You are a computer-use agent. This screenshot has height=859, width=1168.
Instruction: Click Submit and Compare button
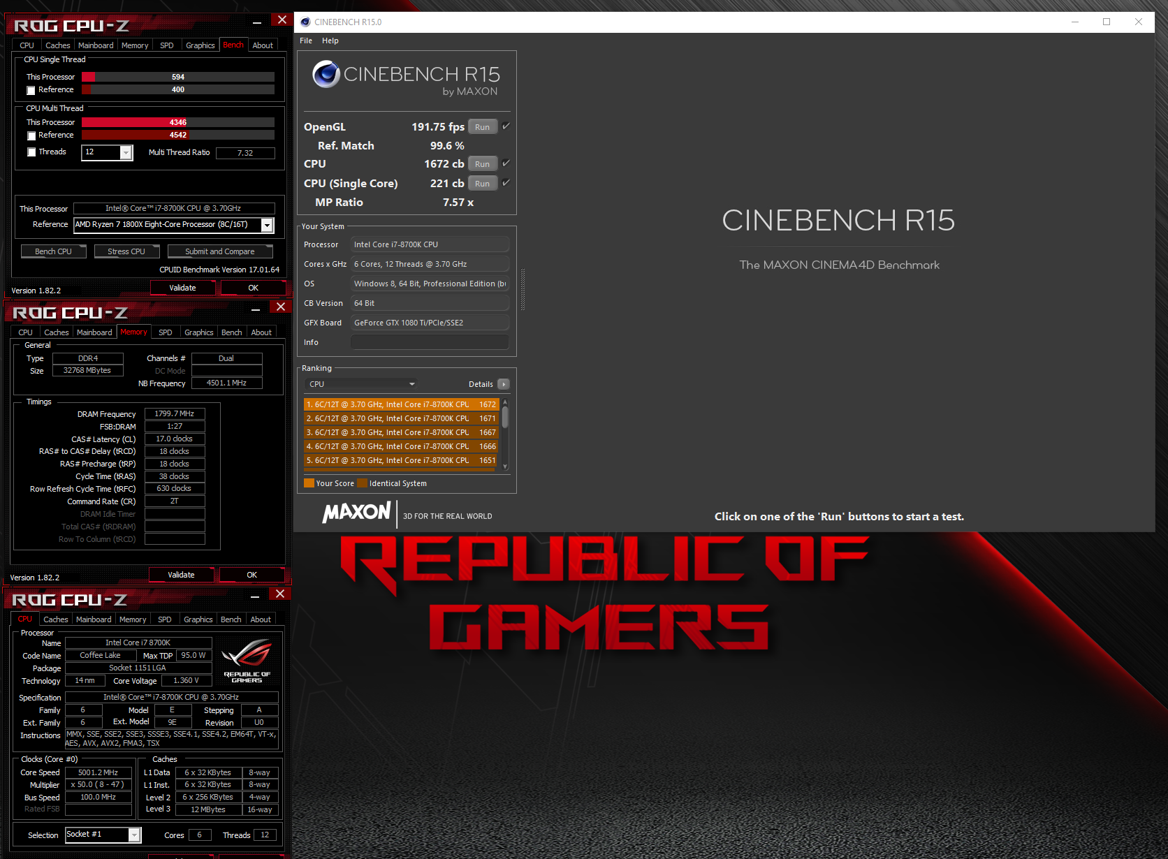coord(220,251)
